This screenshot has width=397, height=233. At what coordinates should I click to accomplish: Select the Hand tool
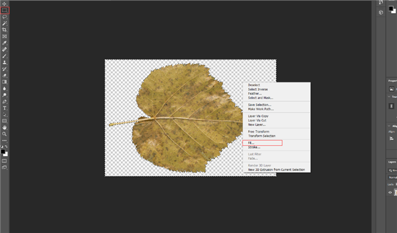coord(4,128)
